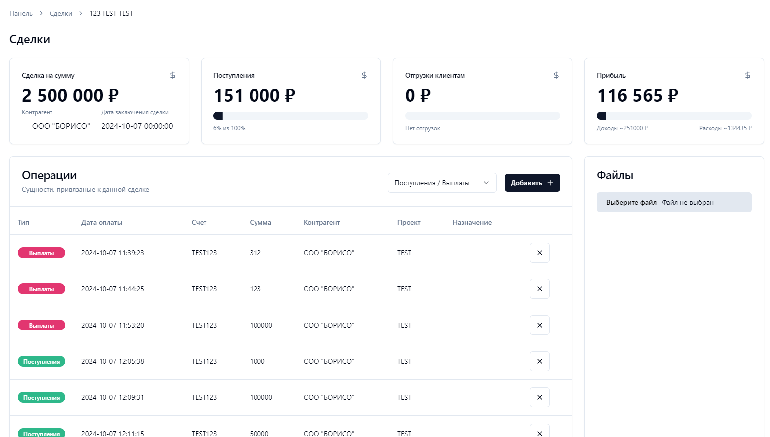
Task: Click the Тип column header
Action: (x=23, y=222)
